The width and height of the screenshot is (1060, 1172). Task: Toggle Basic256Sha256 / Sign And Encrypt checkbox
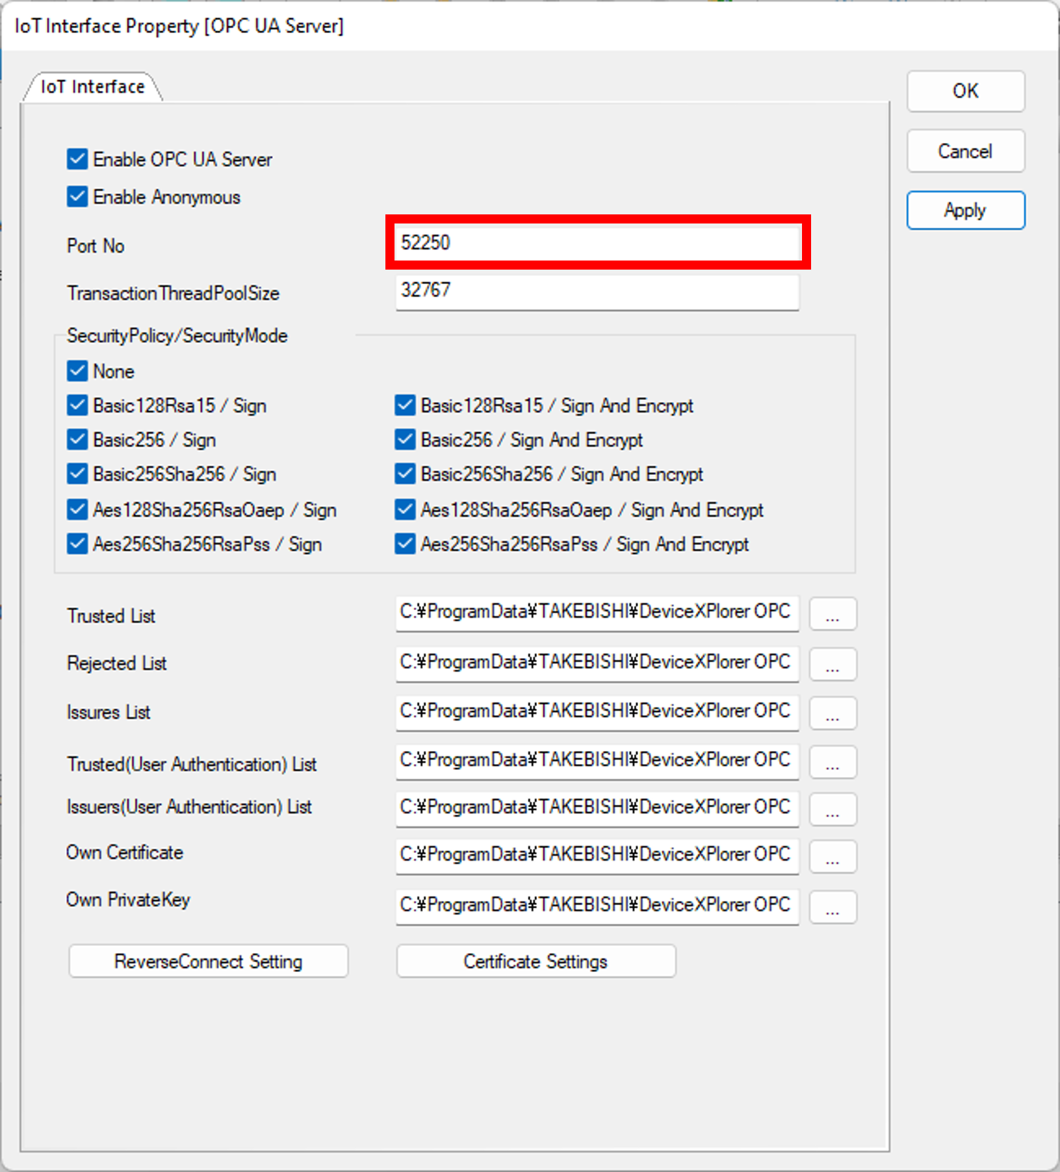pyautogui.click(x=405, y=474)
